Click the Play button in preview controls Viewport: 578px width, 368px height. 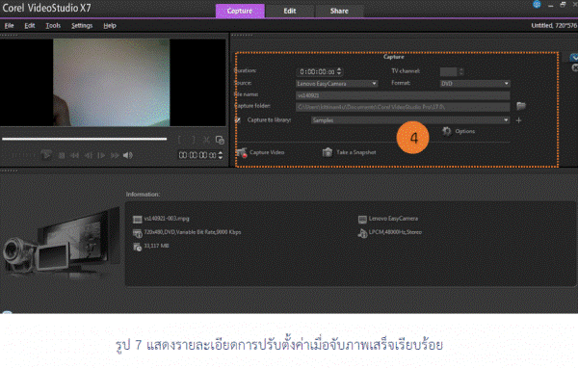46,155
